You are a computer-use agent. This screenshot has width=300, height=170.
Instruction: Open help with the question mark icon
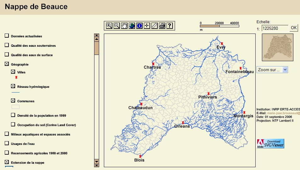pos(169,26)
